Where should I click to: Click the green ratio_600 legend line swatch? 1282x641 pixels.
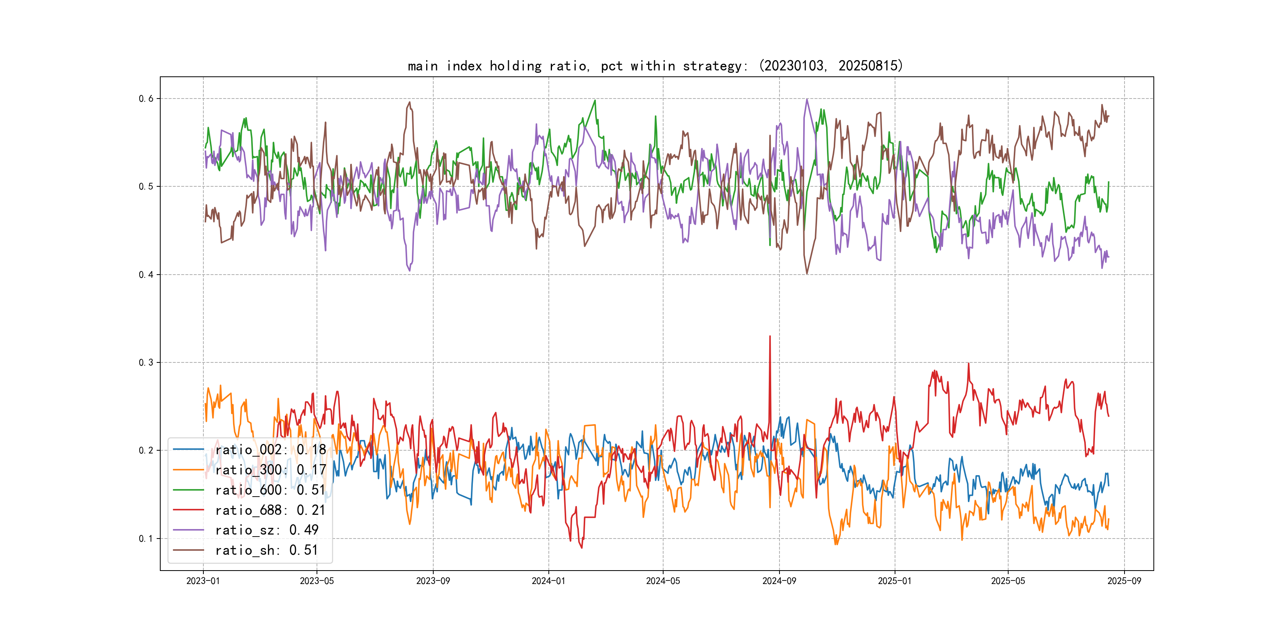pos(188,490)
